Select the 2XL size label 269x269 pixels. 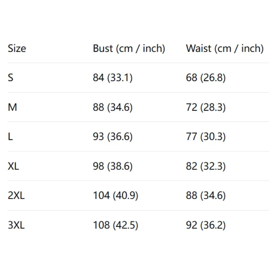[16, 195]
